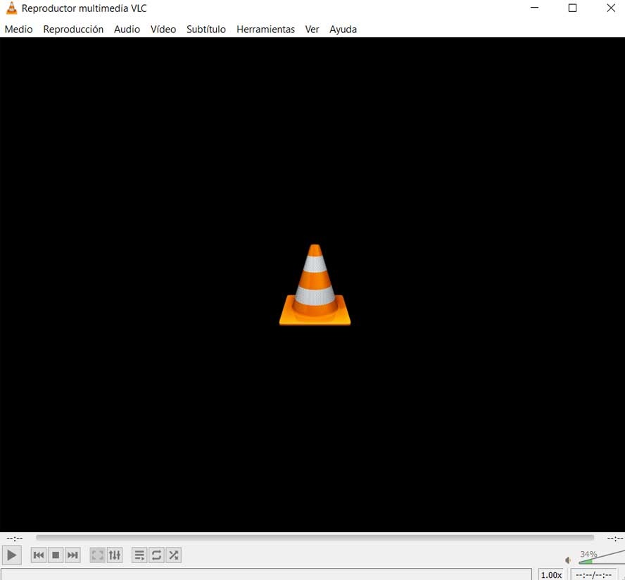Maximize the VLC window
This screenshot has width=625, height=580.
tap(572, 8)
